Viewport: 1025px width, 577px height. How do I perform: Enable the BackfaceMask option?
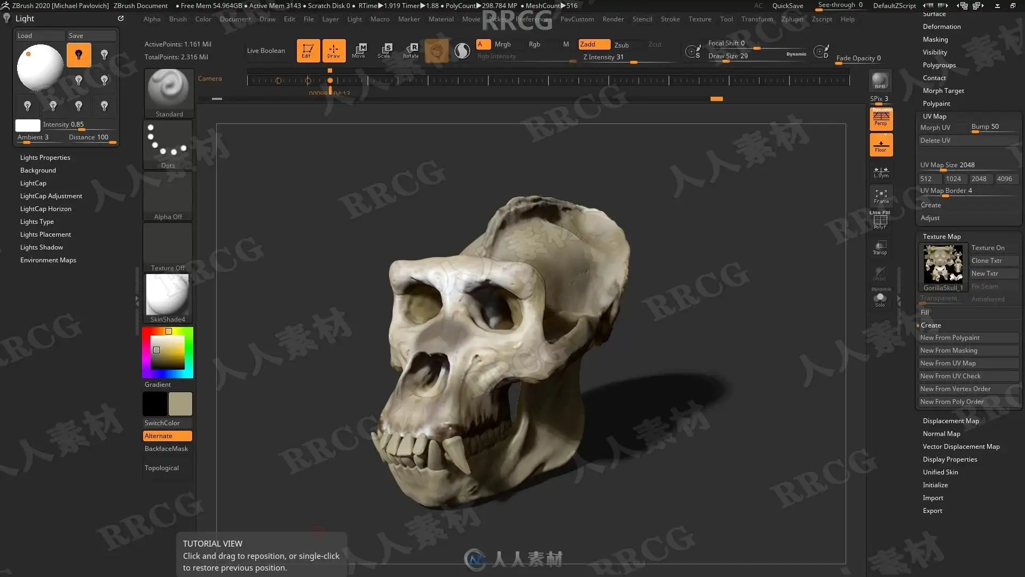(x=166, y=449)
